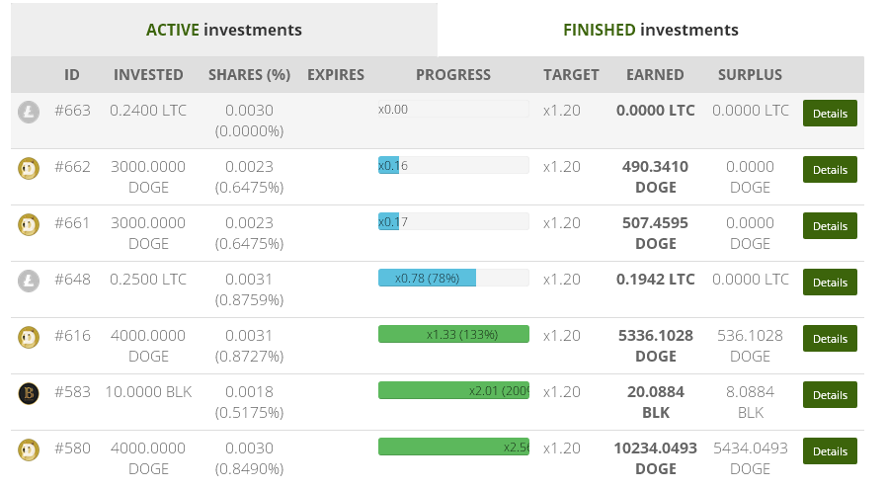Switch to the ACTIVE investments tab
The width and height of the screenshot is (887, 489).
click(x=224, y=30)
